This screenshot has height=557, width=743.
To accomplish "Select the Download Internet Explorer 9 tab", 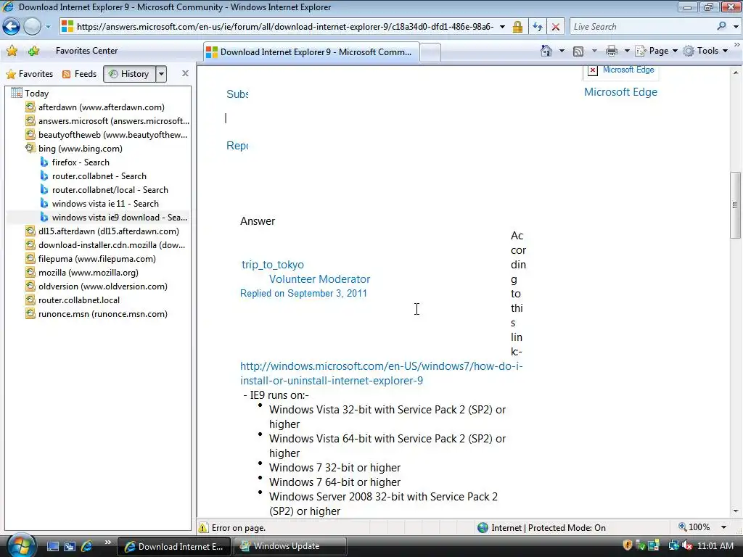I will click(311, 52).
